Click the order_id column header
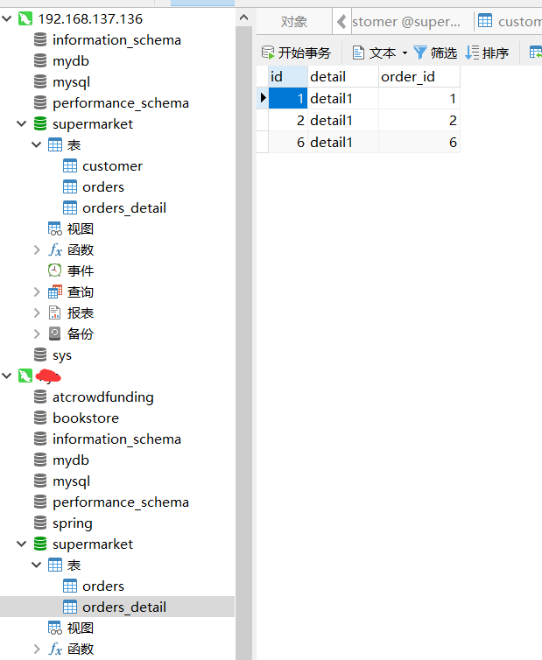The image size is (542, 660). 419,77
